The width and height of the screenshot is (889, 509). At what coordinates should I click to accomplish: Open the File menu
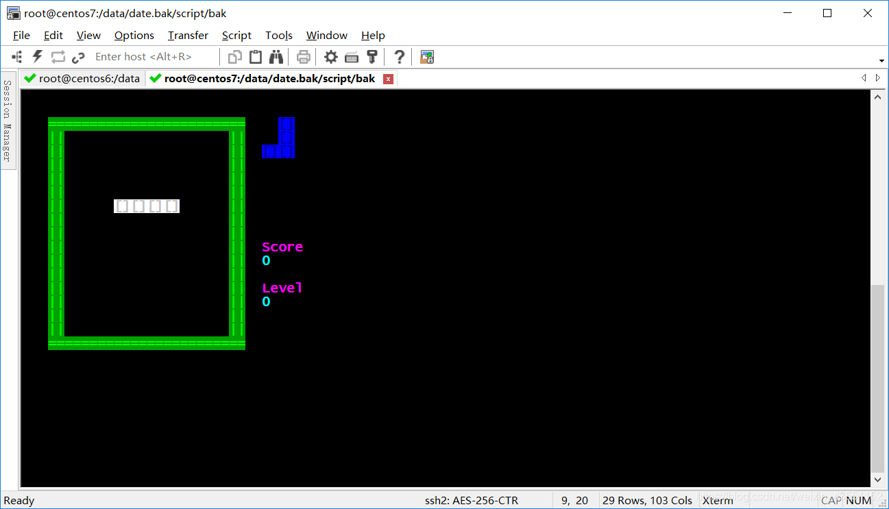point(21,35)
